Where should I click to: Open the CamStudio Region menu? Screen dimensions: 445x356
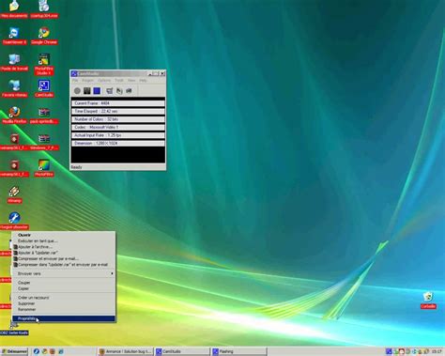88,81
